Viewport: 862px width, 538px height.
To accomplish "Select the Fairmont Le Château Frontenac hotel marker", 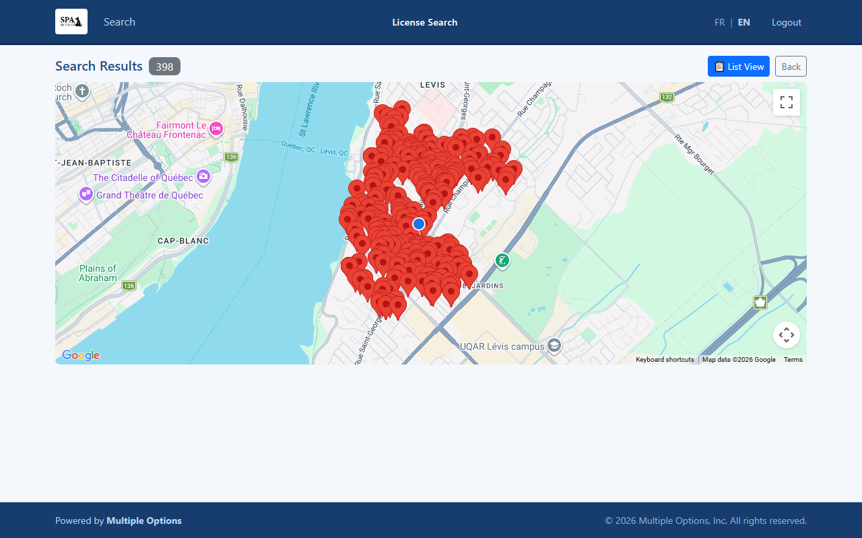I will pos(215,128).
